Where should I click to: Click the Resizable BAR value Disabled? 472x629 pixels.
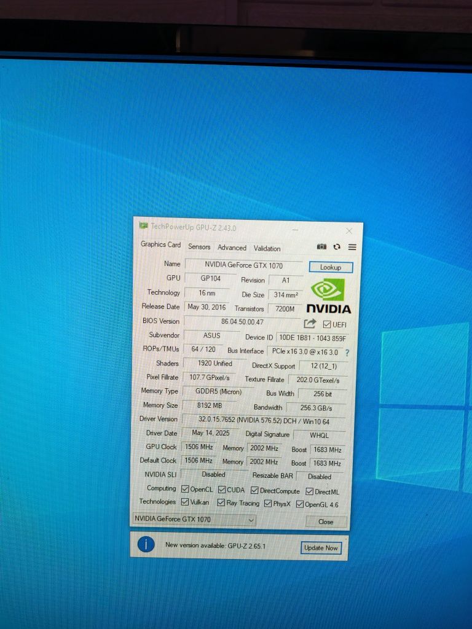coord(320,477)
